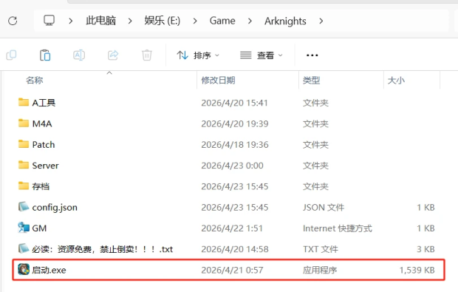Click the Delete trash bin icon
The image size is (458, 292).
146,55
